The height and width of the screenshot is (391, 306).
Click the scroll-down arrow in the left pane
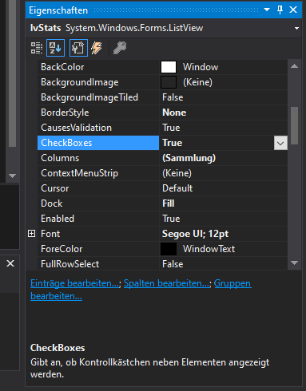(x=12, y=176)
